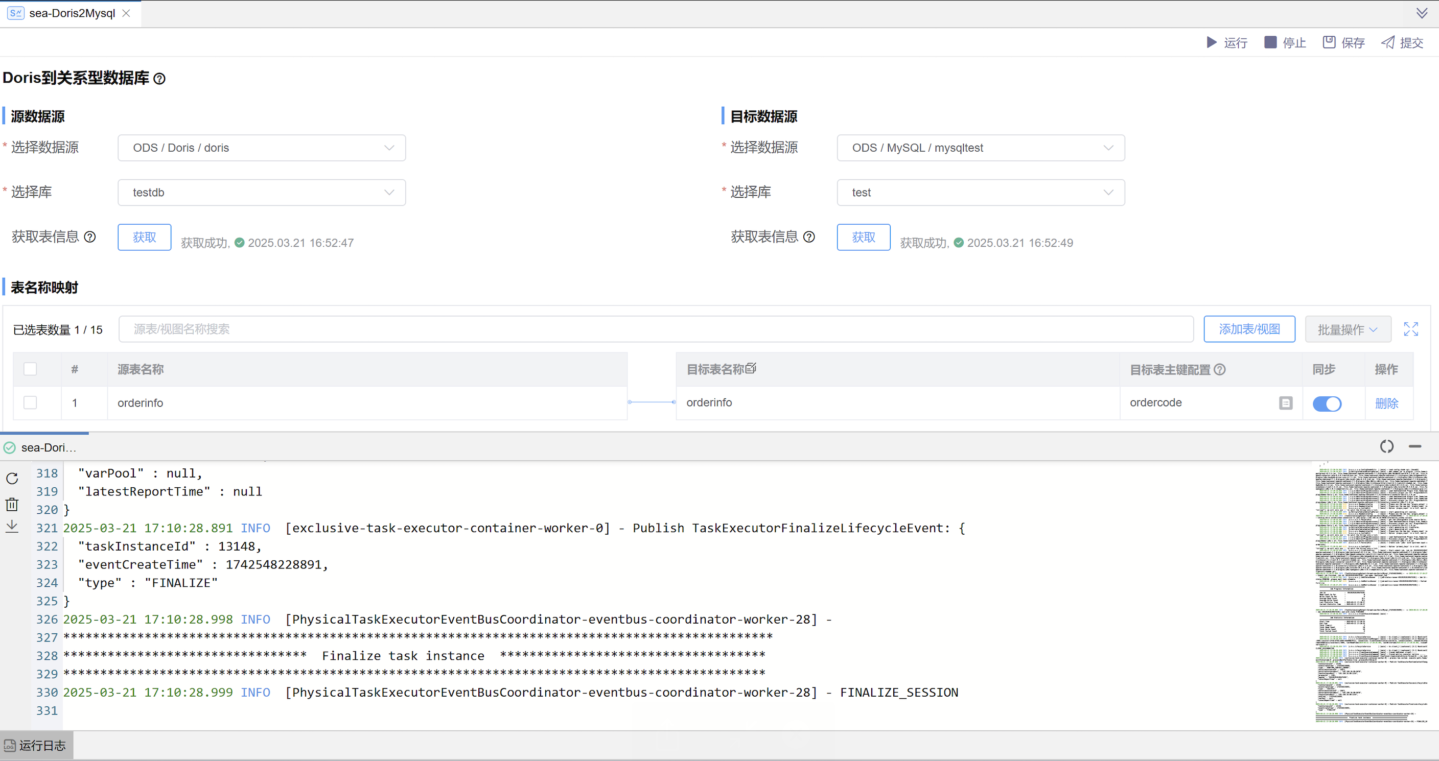Image resolution: width=1439 pixels, height=761 pixels.
Task: Click the Save (保存) icon
Action: (x=1329, y=42)
